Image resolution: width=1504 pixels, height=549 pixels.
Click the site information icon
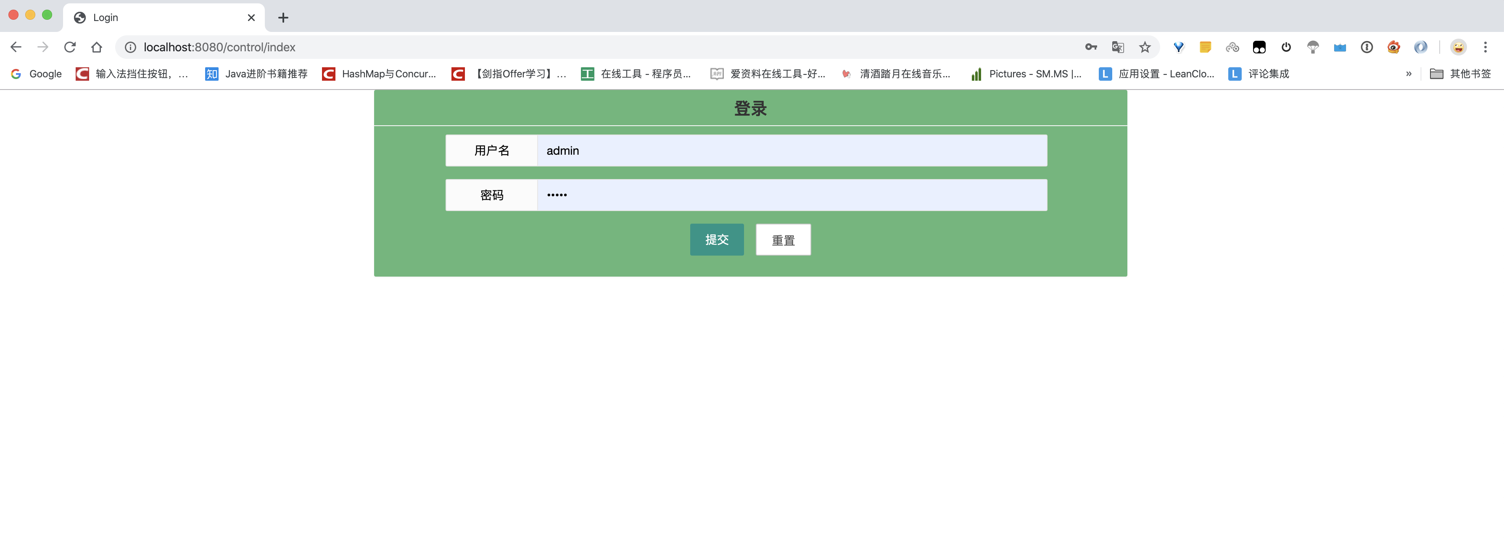pyautogui.click(x=131, y=48)
